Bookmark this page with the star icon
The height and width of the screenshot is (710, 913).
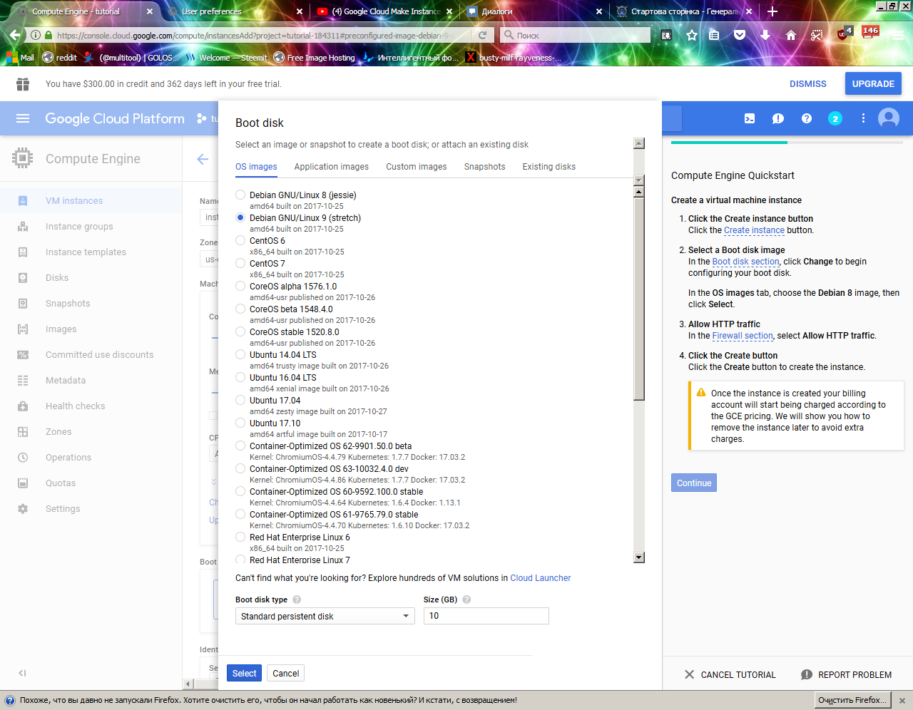(x=691, y=35)
